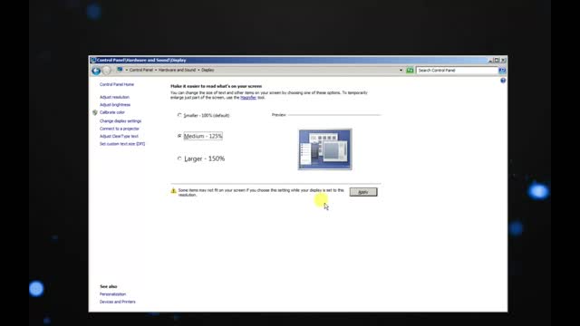Close the Display control panel window
Screen dimensions: 580x326
click(x=503, y=60)
